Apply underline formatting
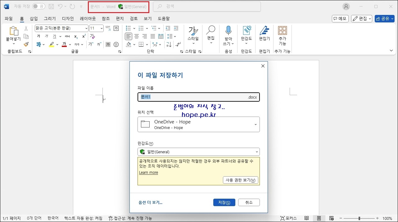This screenshot has height=222, width=398. (55, 36)
